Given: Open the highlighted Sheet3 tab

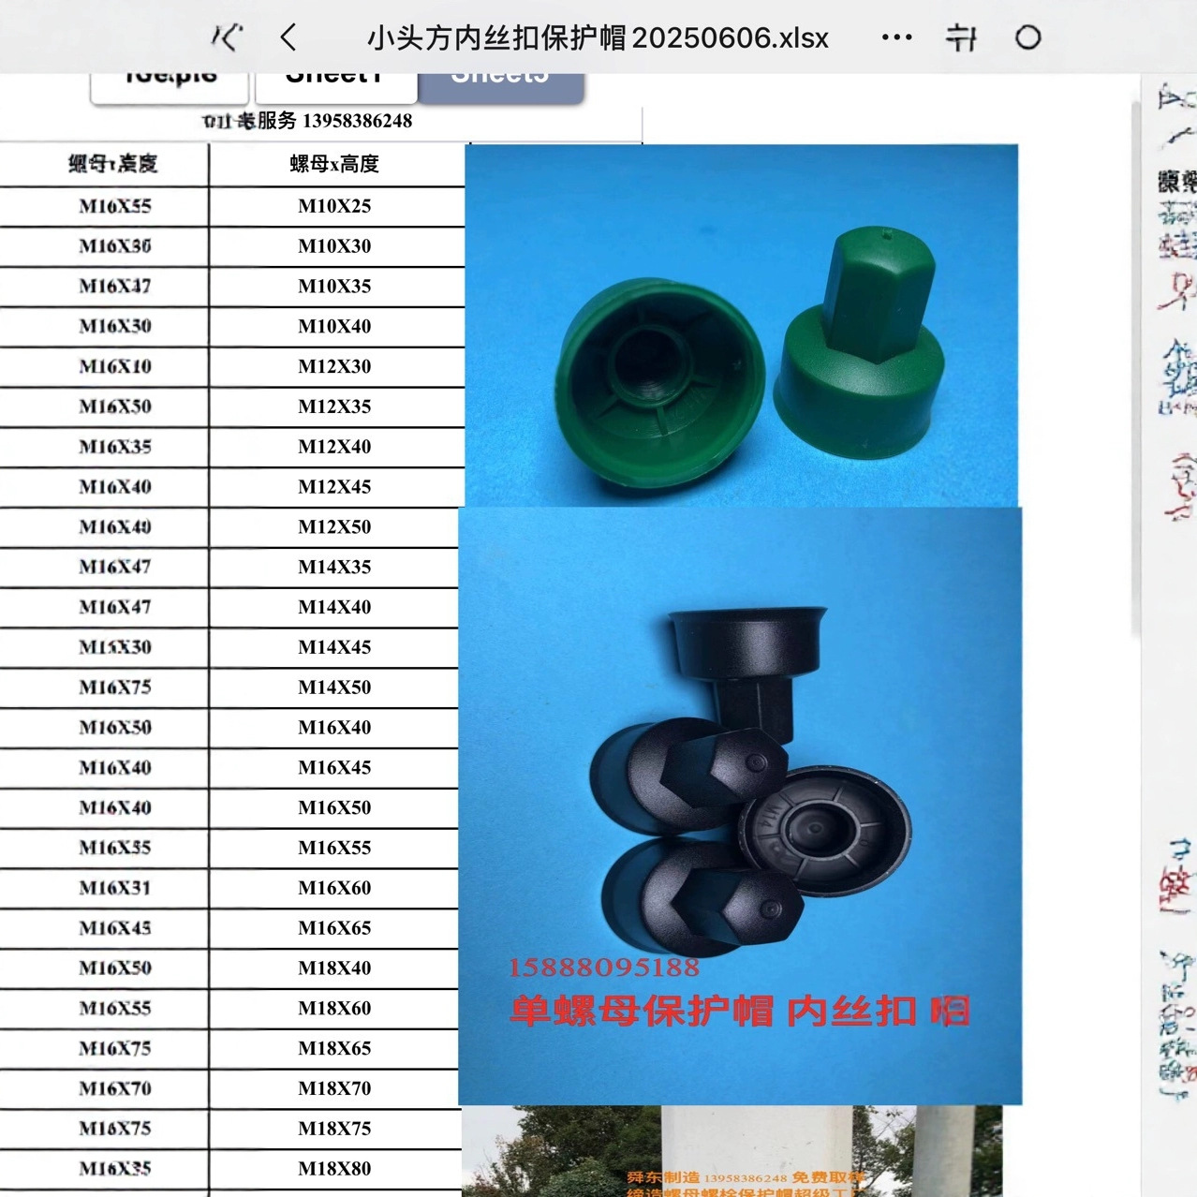Looking at the screenshot, I should point(500,77).
